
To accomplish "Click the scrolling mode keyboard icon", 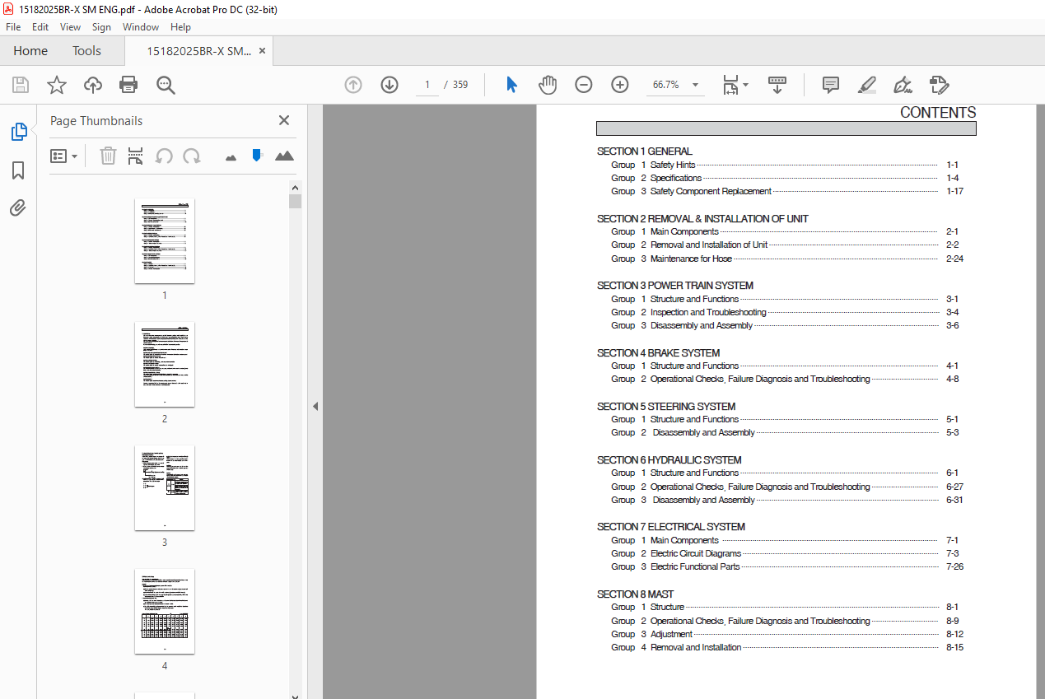I will (x=777, y=85).
